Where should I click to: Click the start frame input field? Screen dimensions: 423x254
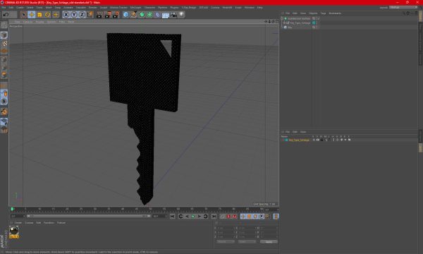[x=18, y=216]
